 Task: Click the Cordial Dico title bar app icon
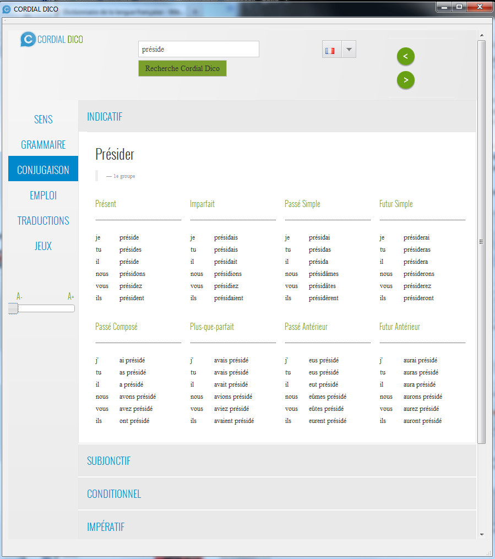pos(7,9)
